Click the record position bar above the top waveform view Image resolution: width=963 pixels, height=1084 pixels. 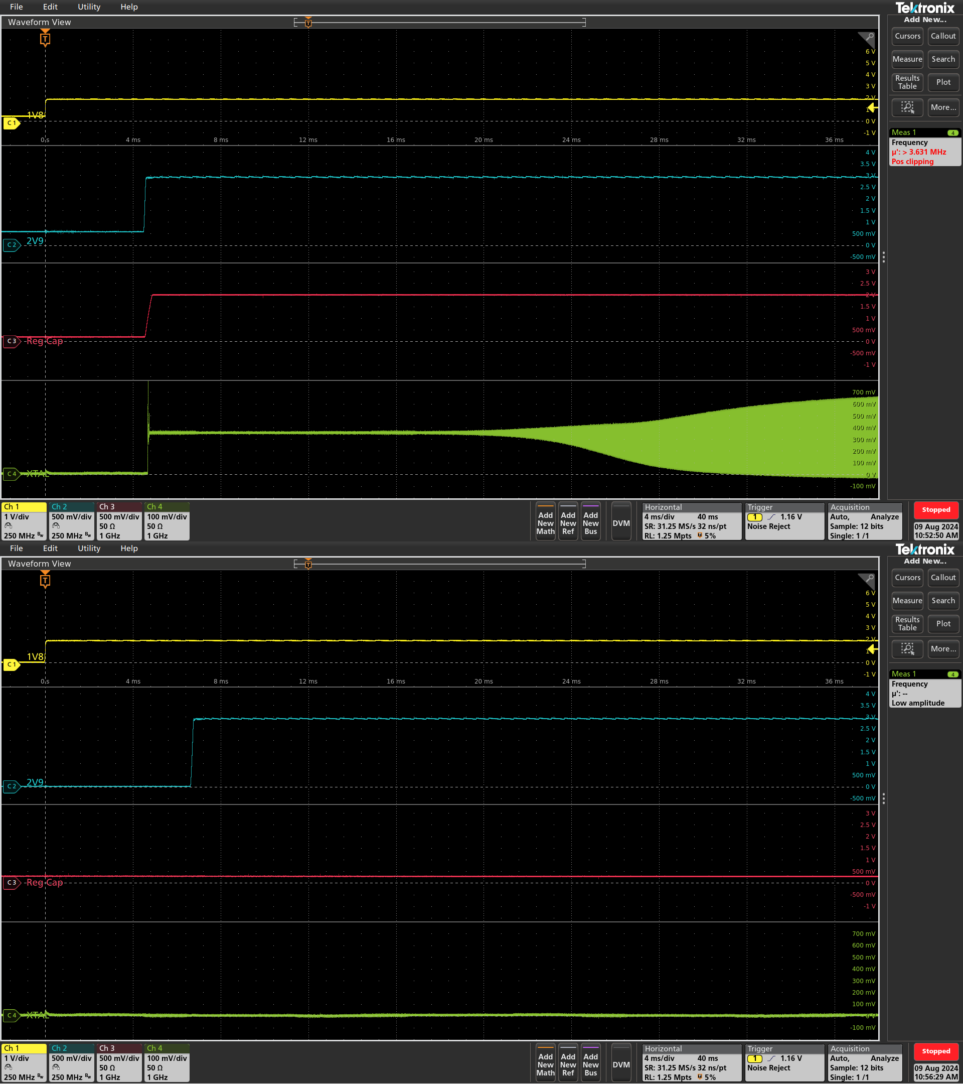tap(439, 22)
